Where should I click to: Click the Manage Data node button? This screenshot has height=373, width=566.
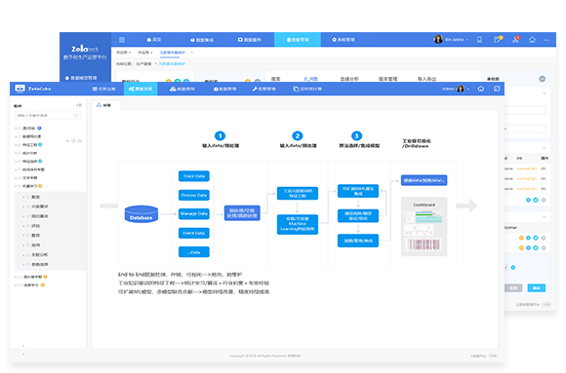(x=194, y=213)
